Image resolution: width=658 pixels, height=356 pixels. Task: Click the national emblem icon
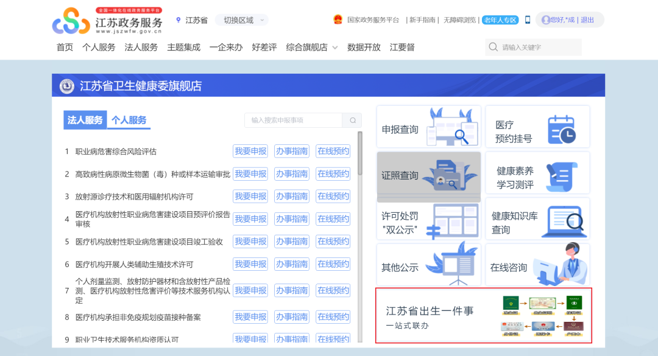pyautogui.click(x=338, y=19)
